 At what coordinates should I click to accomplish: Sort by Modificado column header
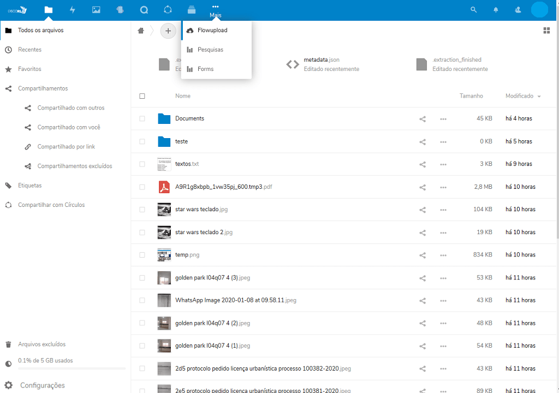click(519, 96)
